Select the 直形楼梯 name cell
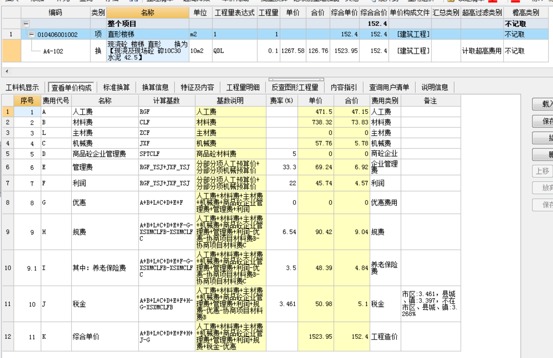553x358 pixels. coord(147,34)
